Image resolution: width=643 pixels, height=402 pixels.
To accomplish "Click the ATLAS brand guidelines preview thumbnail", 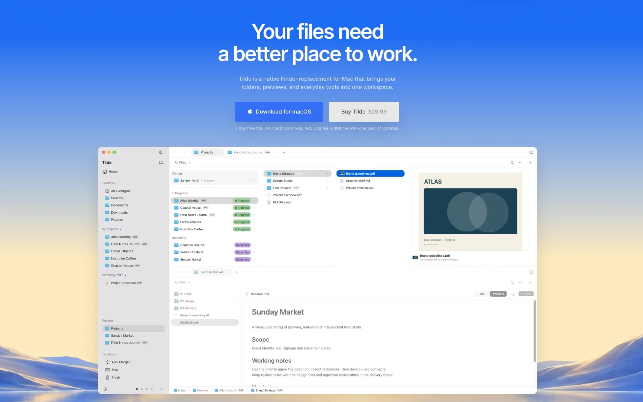I will [x=470, y=212].
